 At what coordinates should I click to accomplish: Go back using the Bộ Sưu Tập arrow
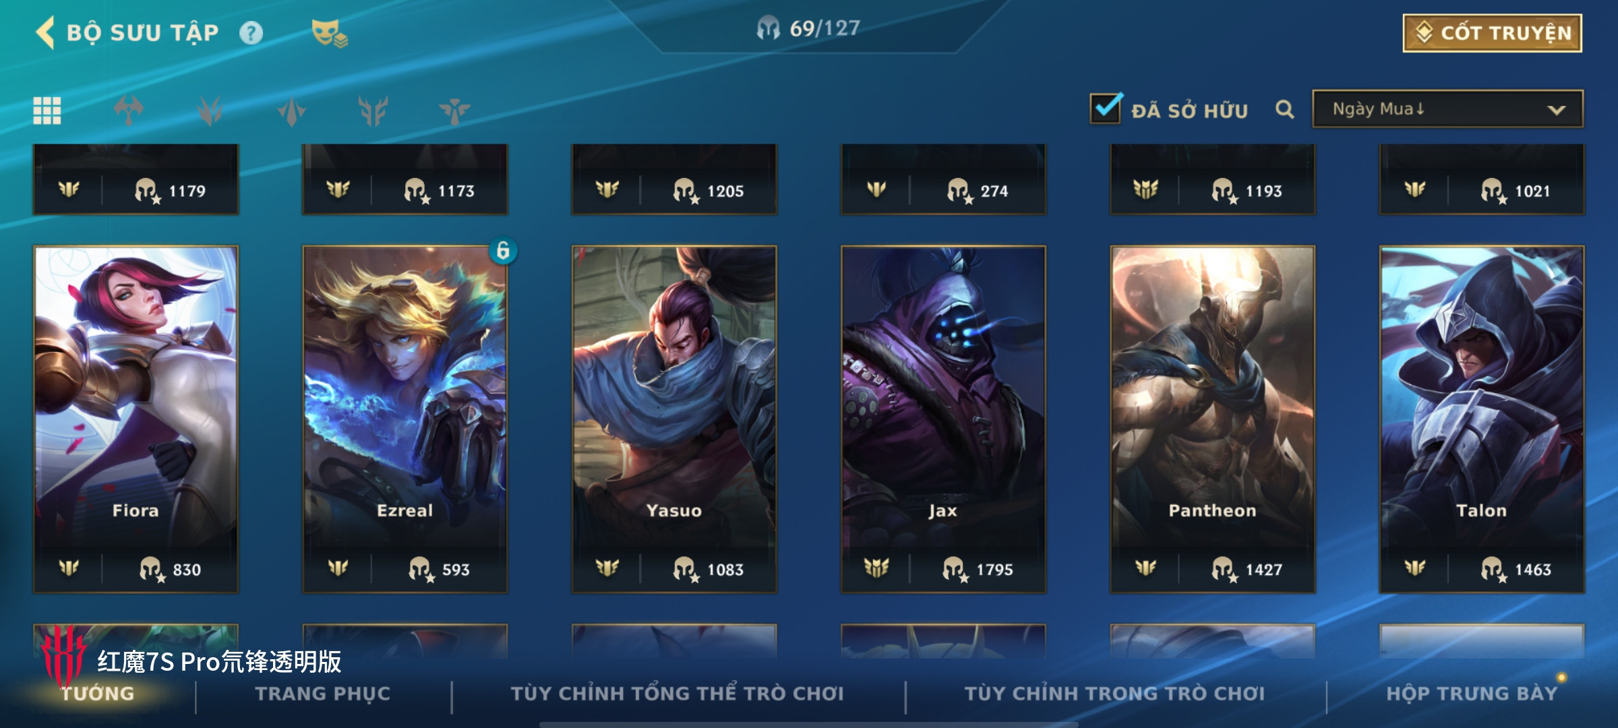46,32
